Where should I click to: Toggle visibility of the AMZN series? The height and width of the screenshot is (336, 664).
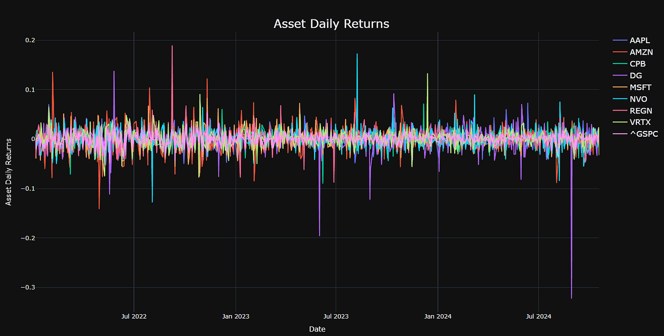(640, 52)
